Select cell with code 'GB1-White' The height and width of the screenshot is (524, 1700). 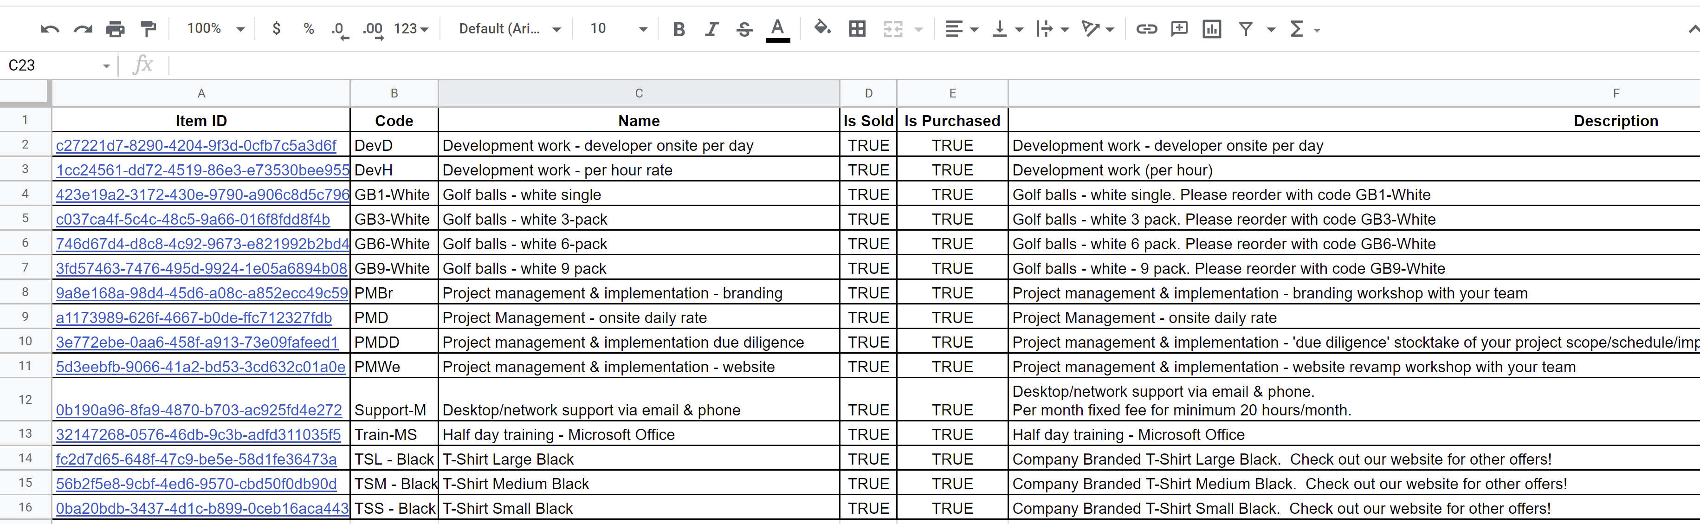394,194
